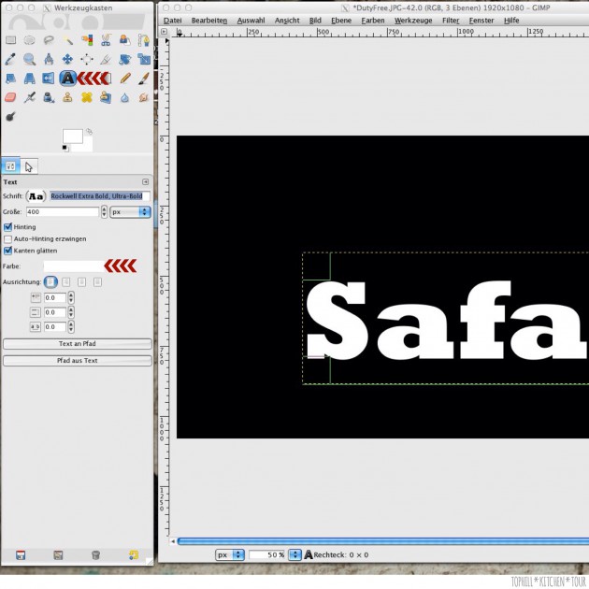Open the Bearbeiten menu

click(x=209, y=21)
